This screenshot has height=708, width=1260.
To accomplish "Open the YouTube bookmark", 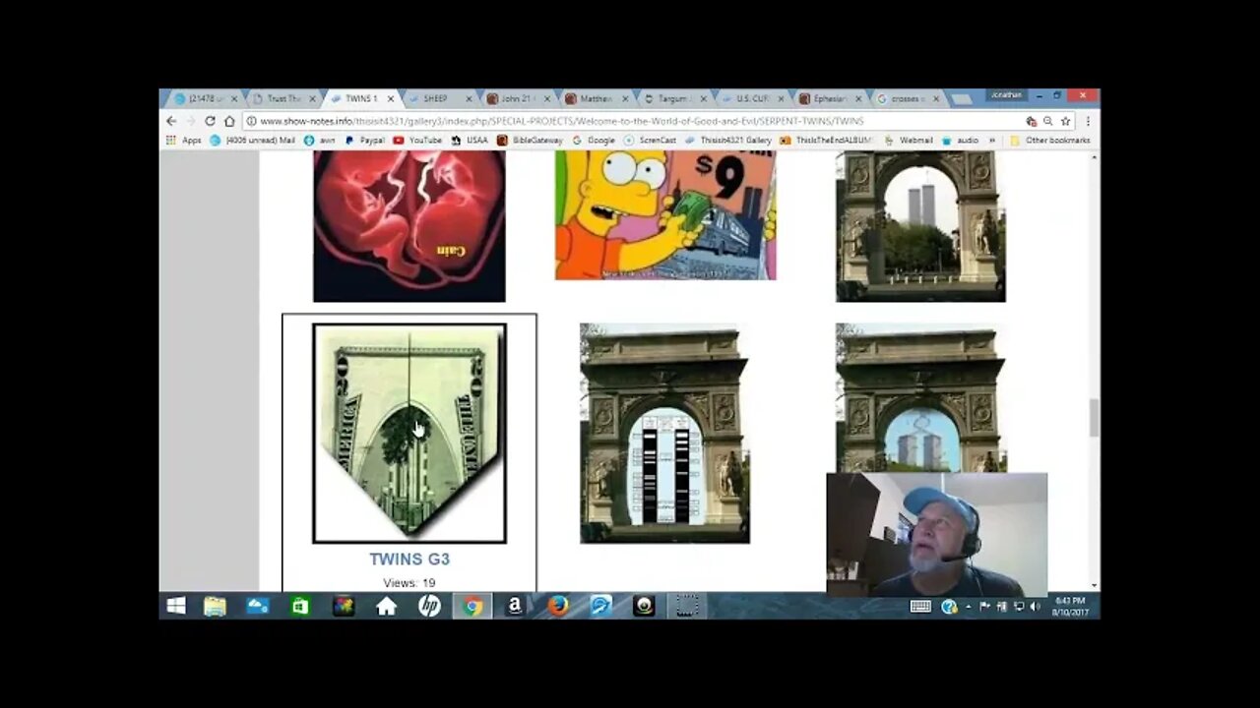I will click(x=417, y=141).
